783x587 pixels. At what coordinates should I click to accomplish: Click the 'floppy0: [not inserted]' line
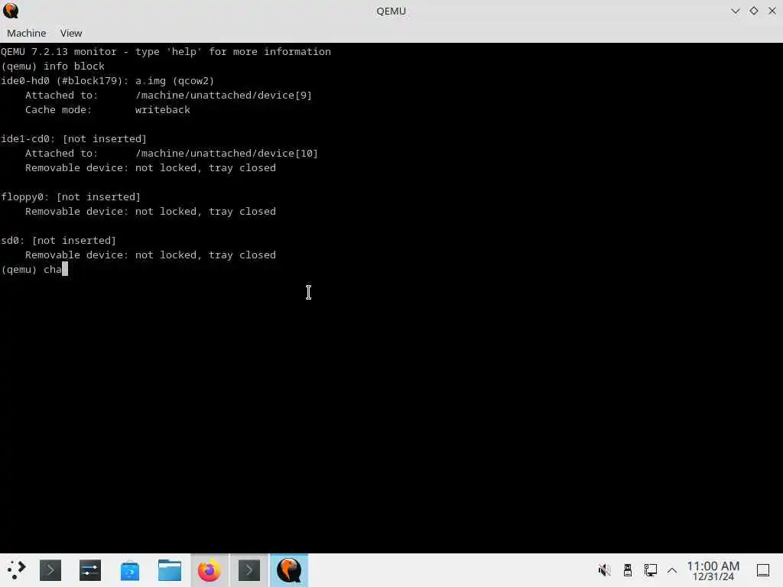pos(71,196)
